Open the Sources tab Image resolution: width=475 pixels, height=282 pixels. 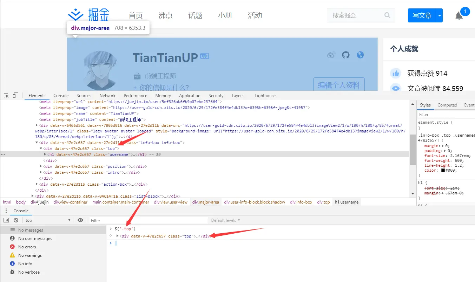[x=84, y=95]
